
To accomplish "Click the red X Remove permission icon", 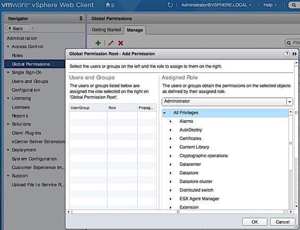I will 120,43.
